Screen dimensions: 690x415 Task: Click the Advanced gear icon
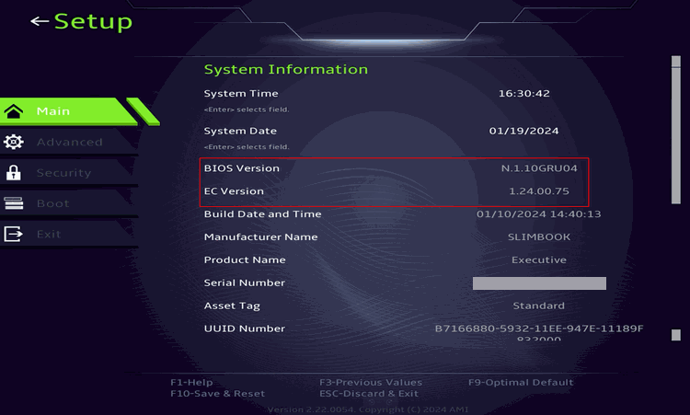[14, 142]
